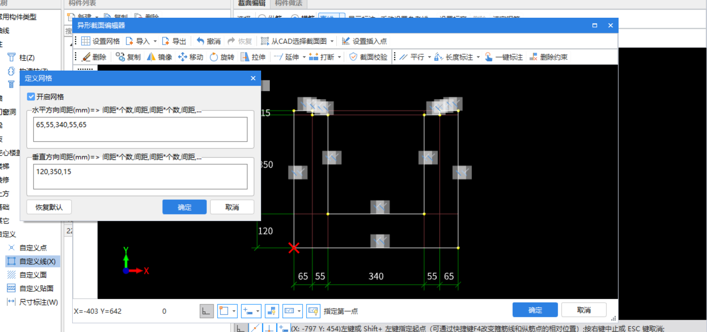Screen dimensions: 707x332
Task: Cancel the 定义网格 dialog with 取消
Action: (232, 207)
